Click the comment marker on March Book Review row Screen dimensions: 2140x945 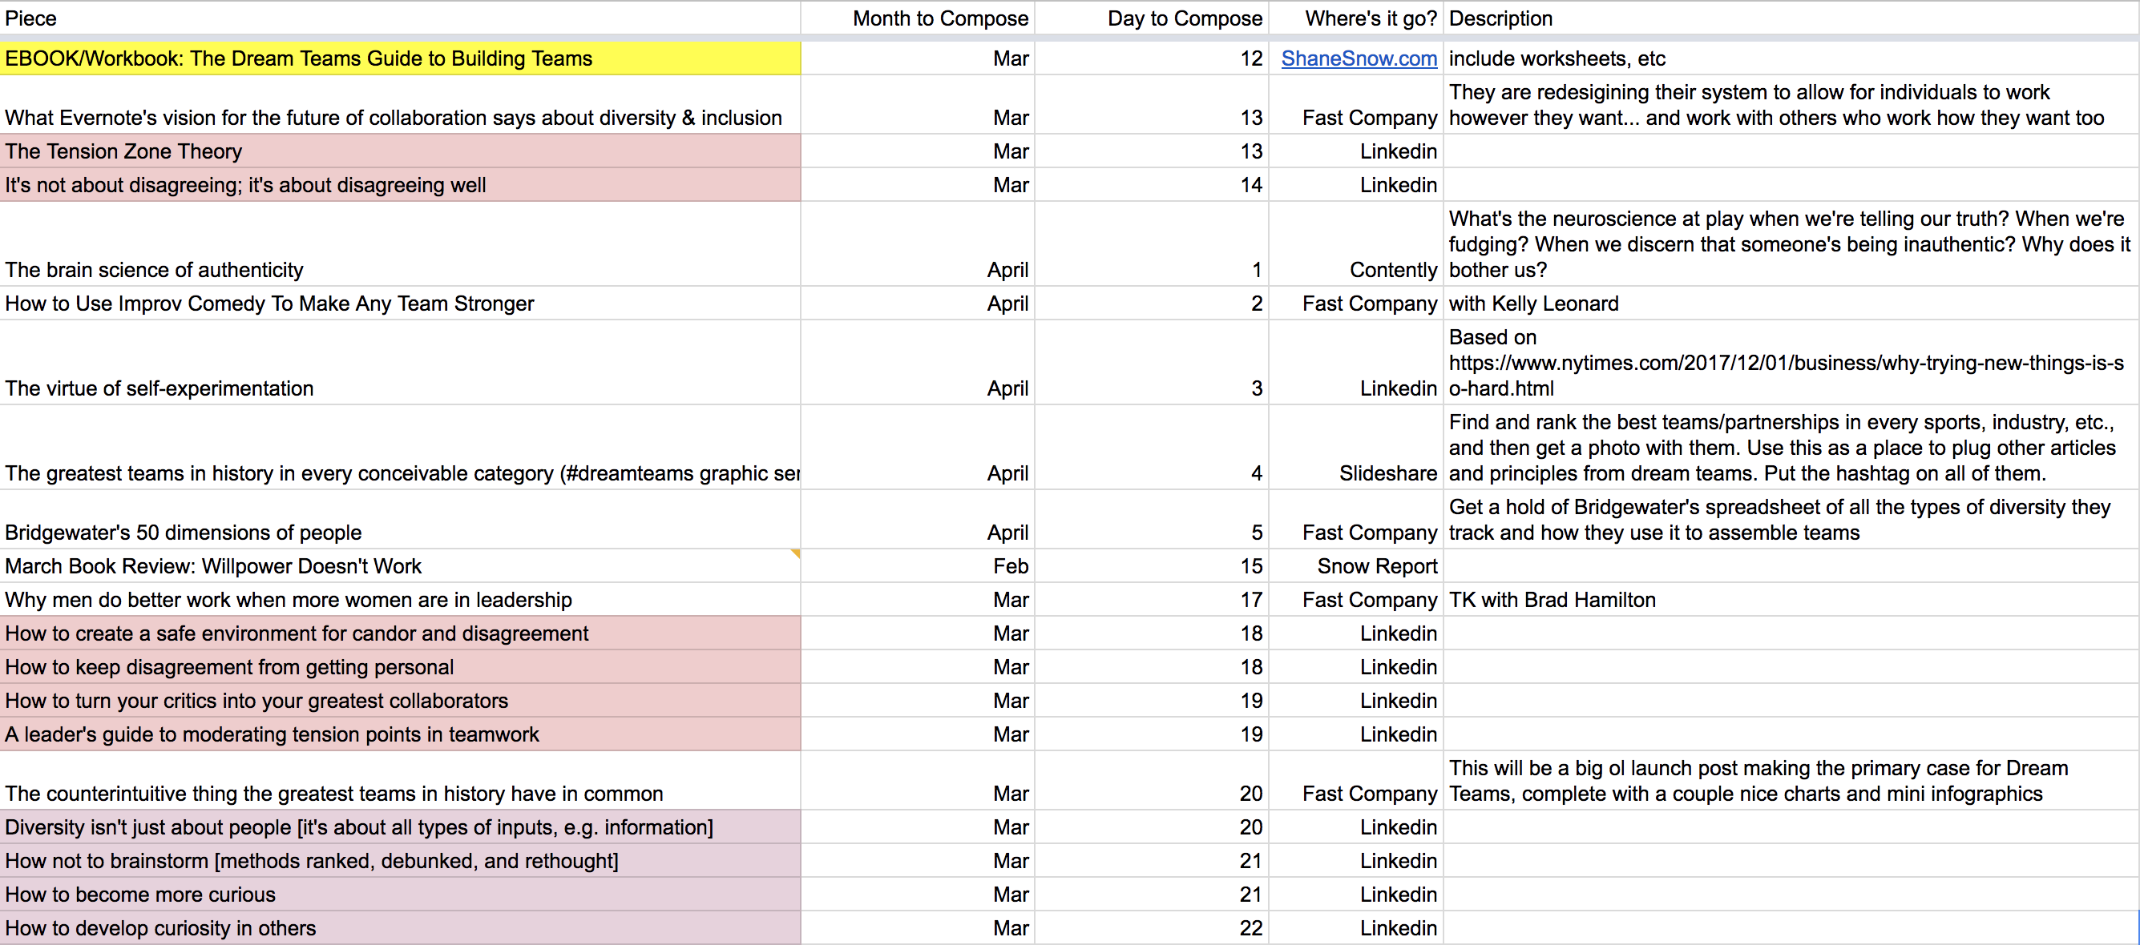tap(795, 553)
